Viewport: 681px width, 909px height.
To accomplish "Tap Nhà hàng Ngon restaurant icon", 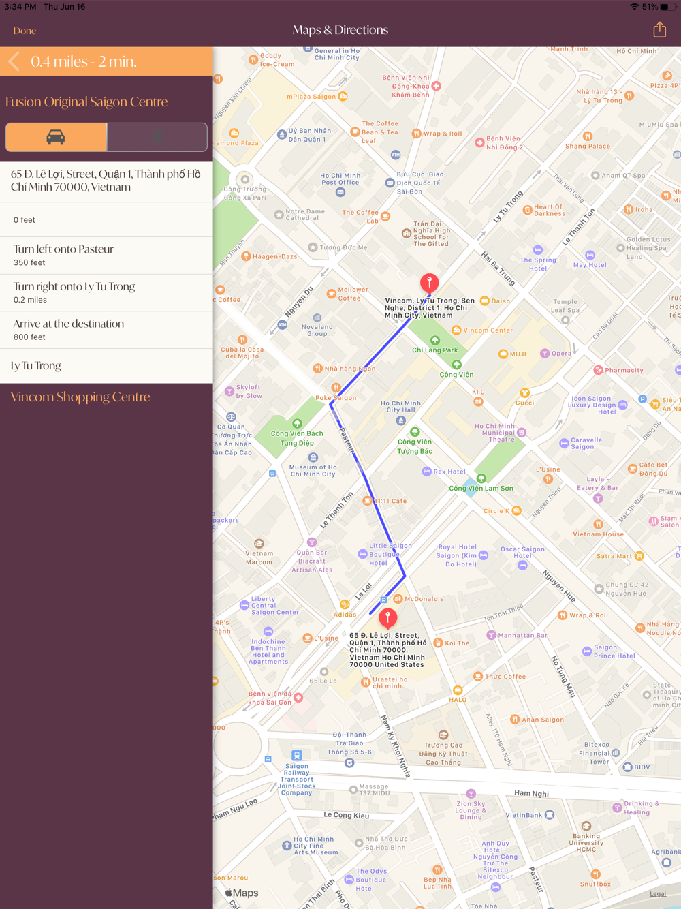I will 317,368.
